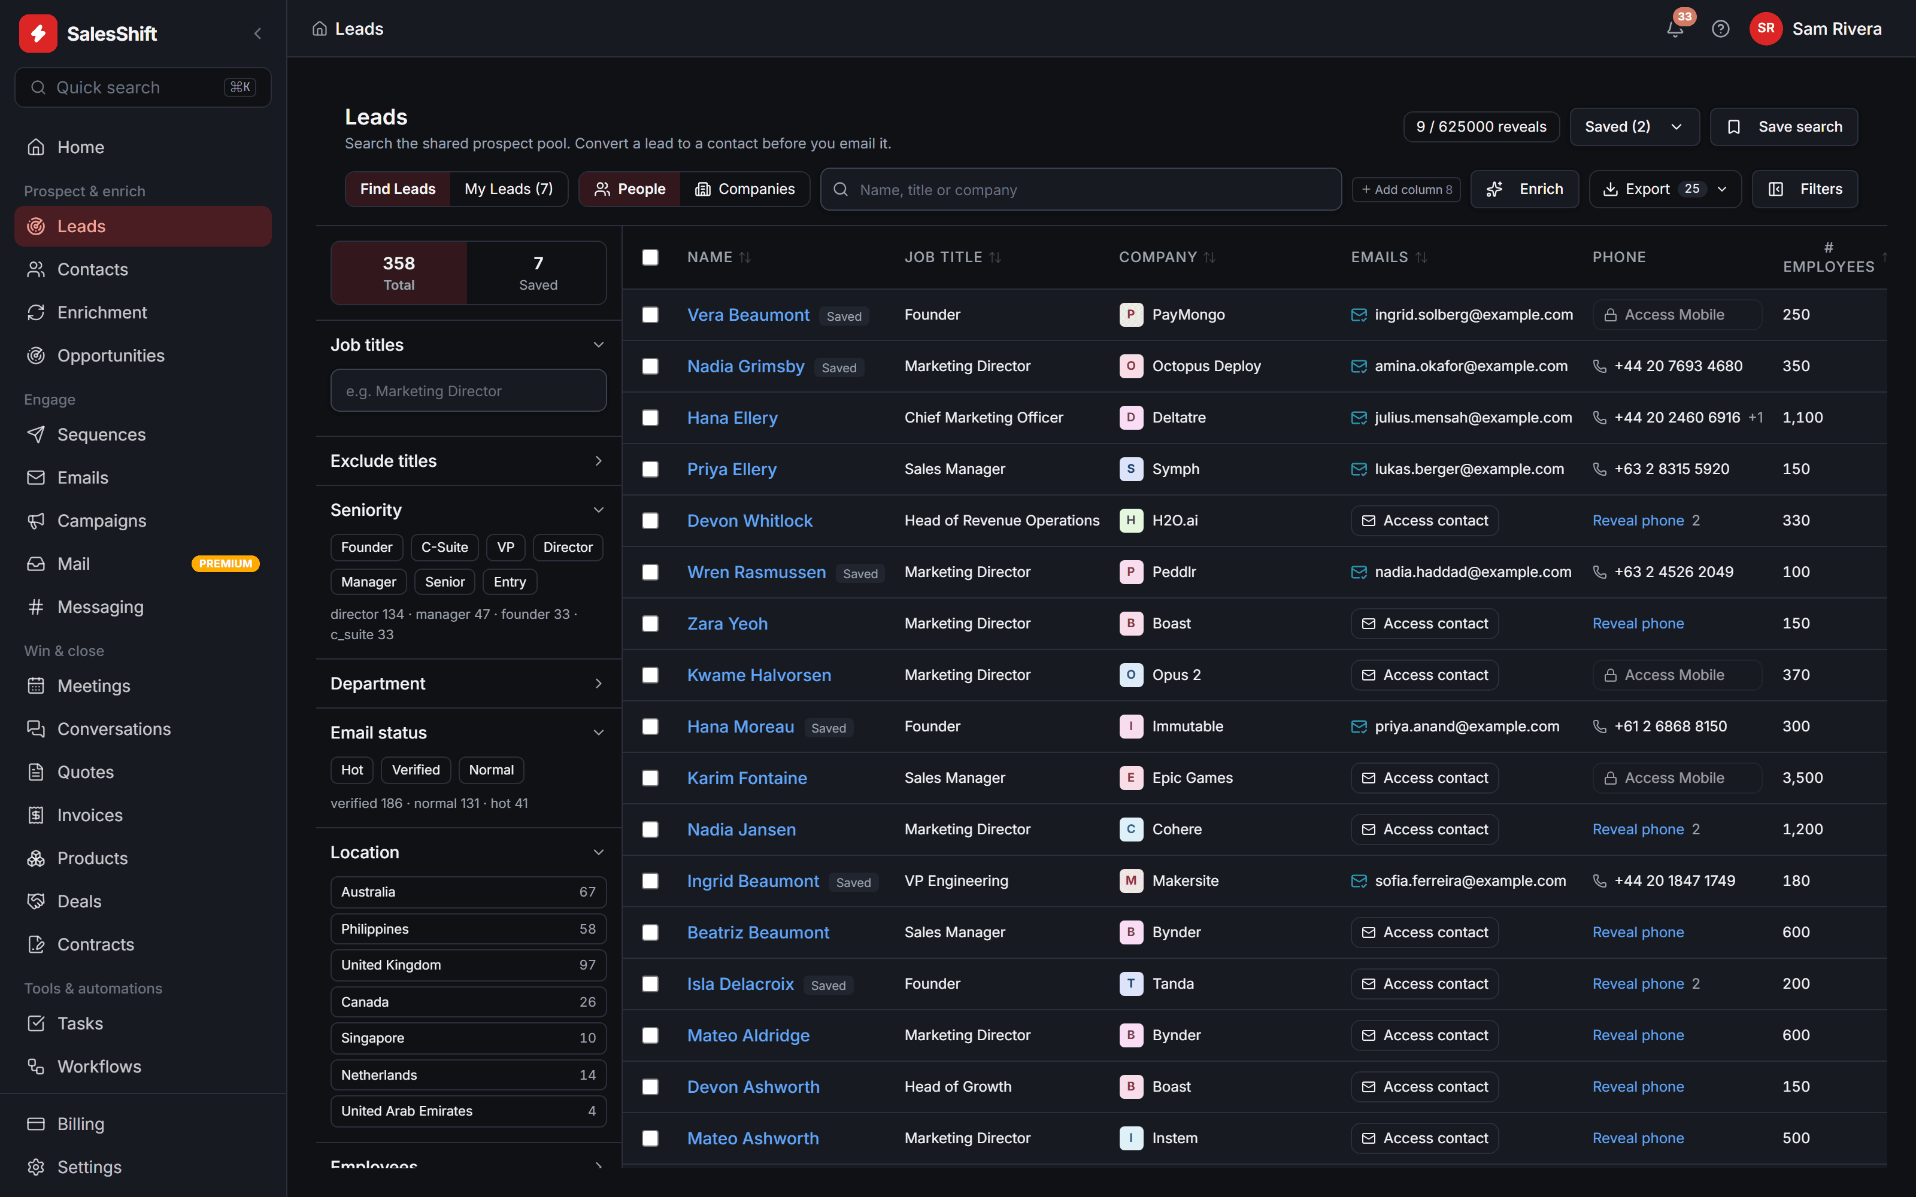Open Quotes in the sidebar
This screenshot has width=1916, height=1197.
click(143, 772)
